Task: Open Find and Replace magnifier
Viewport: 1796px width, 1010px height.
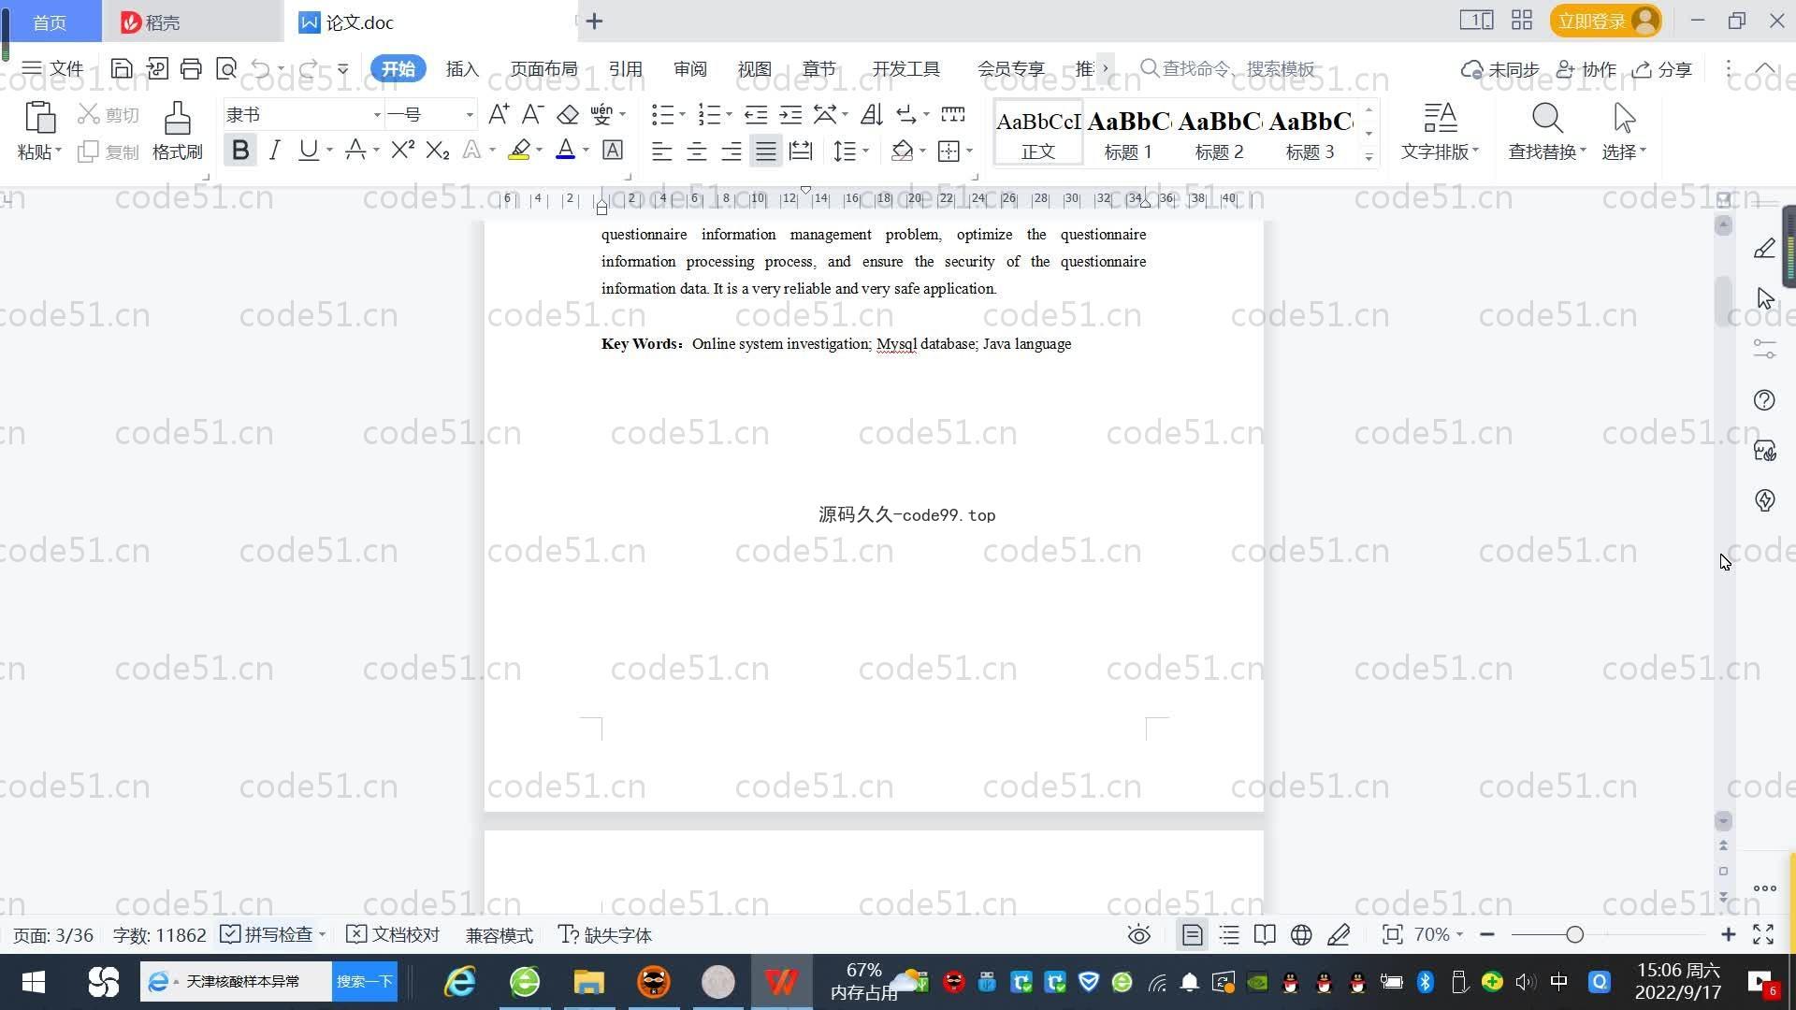Action: [1547, 118]
